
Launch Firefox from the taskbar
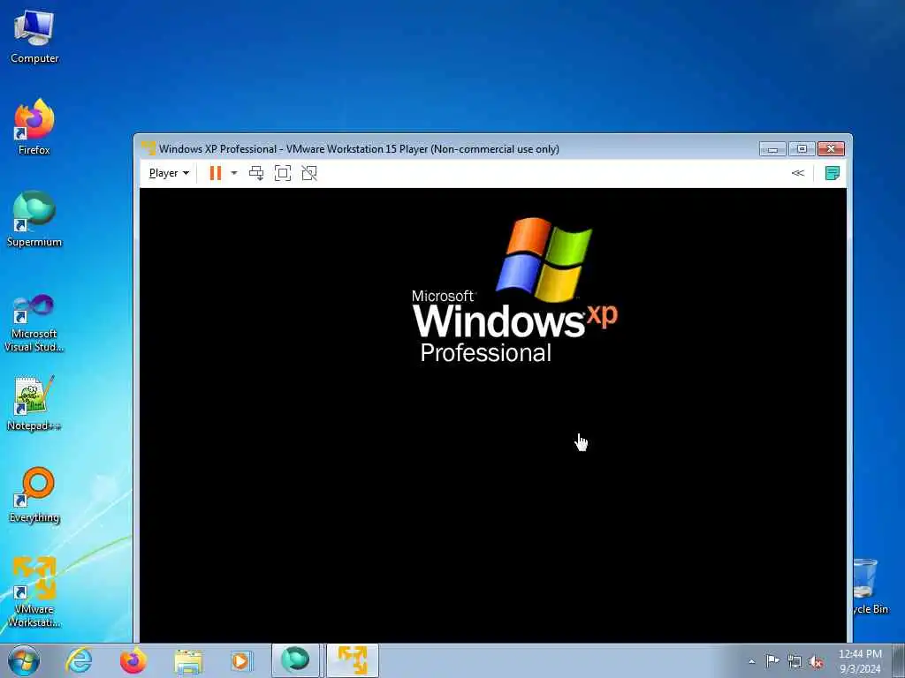tap(133, 660)
